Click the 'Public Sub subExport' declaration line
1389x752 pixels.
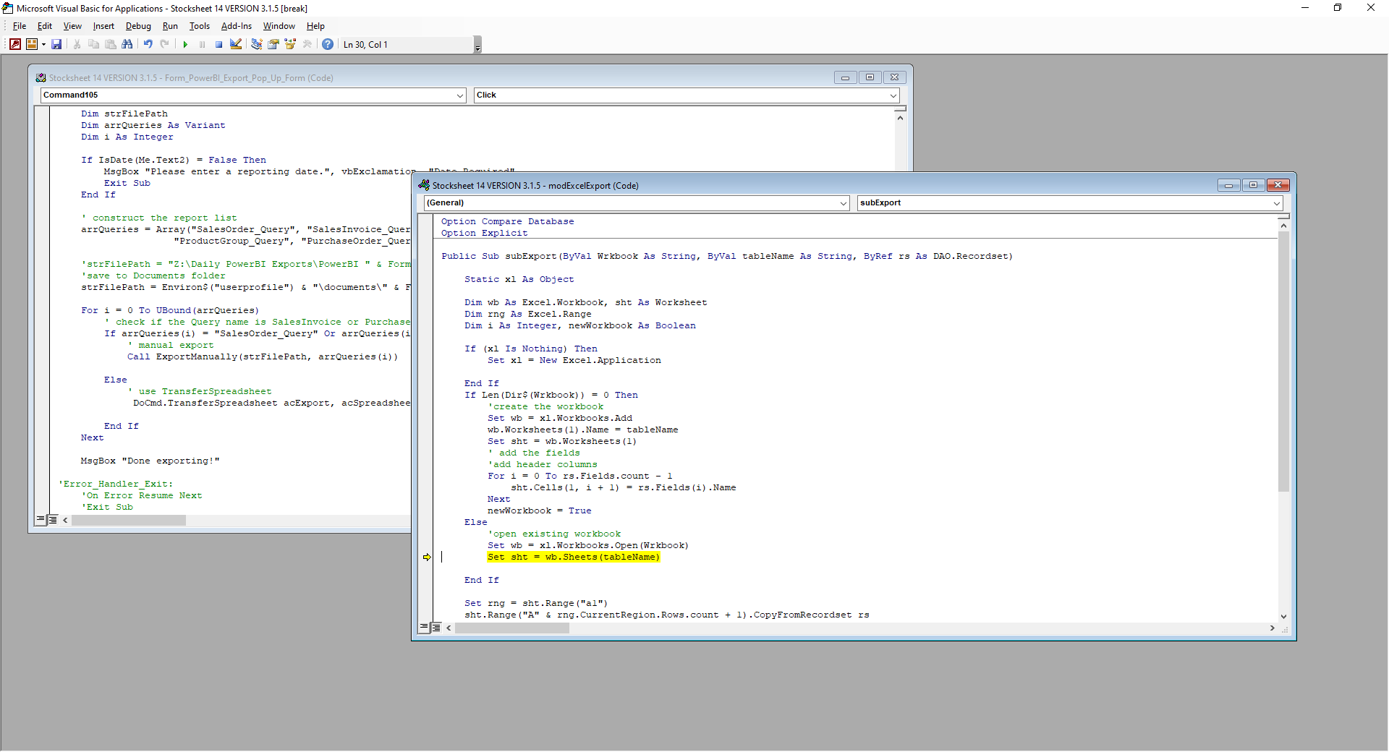pos(727,256)
